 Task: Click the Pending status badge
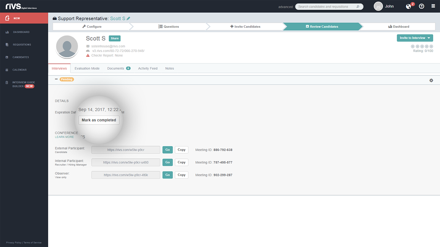(67, 79)
